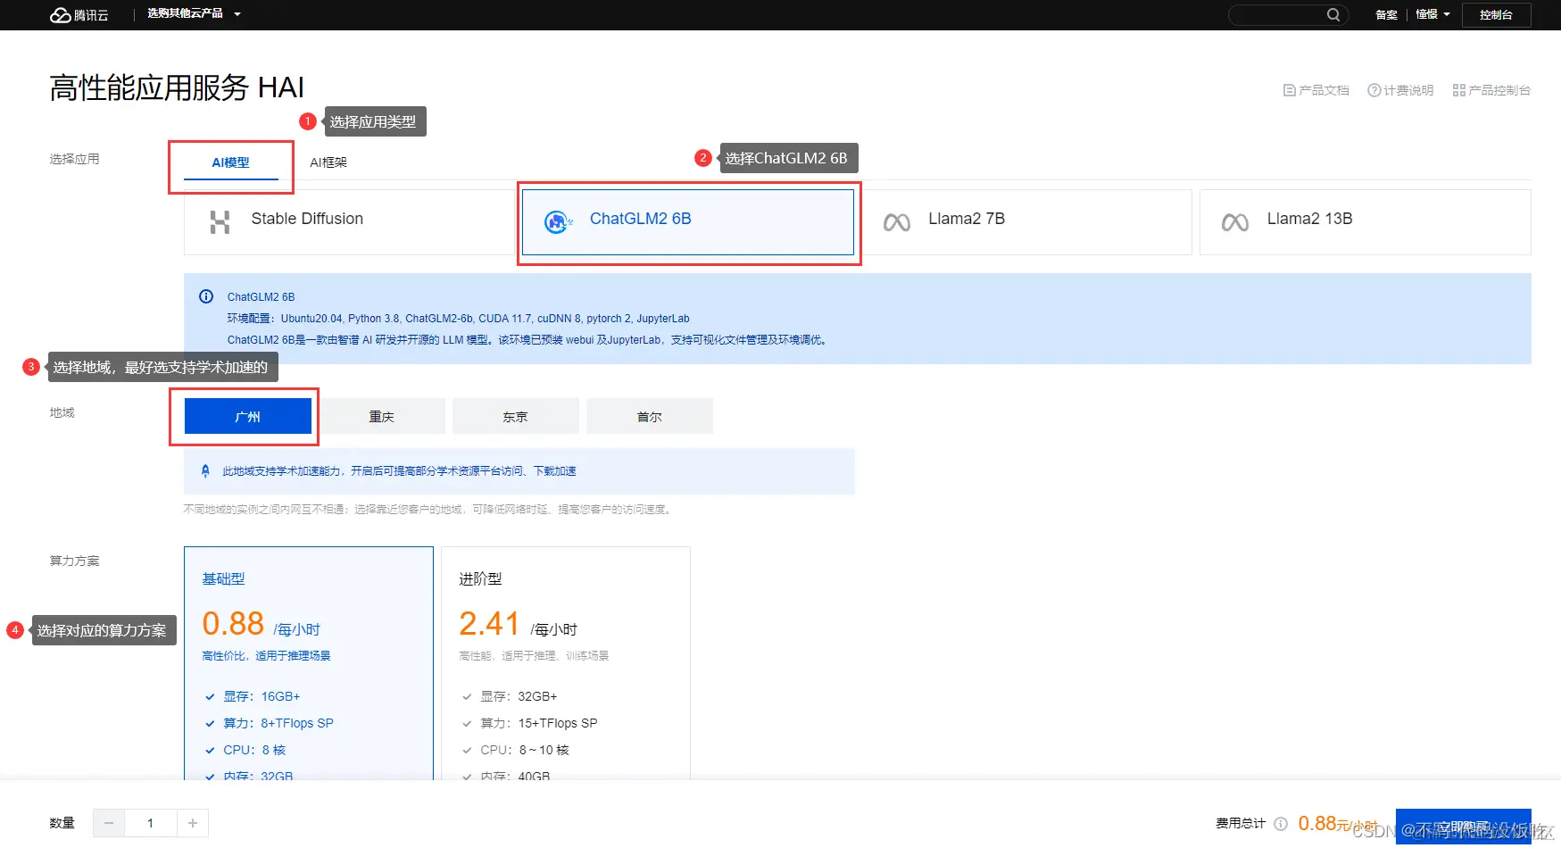Switch to the AI框架 tab
This screenshot has height=848, width=1561.
point(328,162)
